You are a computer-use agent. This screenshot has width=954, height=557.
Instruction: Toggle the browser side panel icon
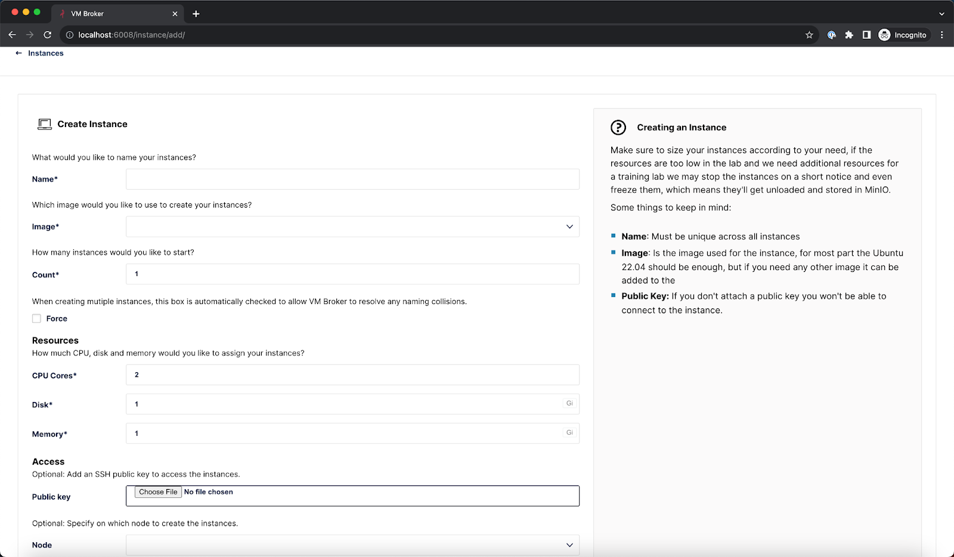(x=866, y=35)
